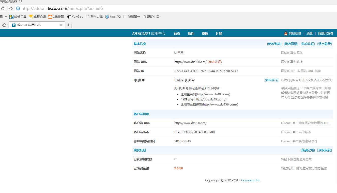Click the QQ penguin icon in header
The width and height of the screenshot is (337, 193).
click(x=286, y=33)
